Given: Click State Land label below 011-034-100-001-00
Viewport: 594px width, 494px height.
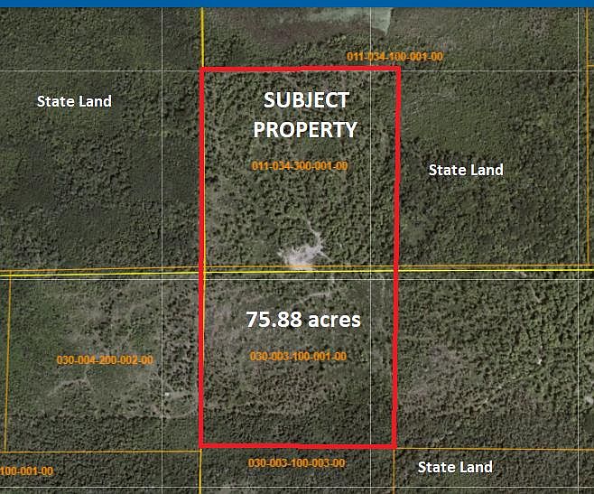Looking at the screenshot, I should pyautogui.click(x=466, y=170).
